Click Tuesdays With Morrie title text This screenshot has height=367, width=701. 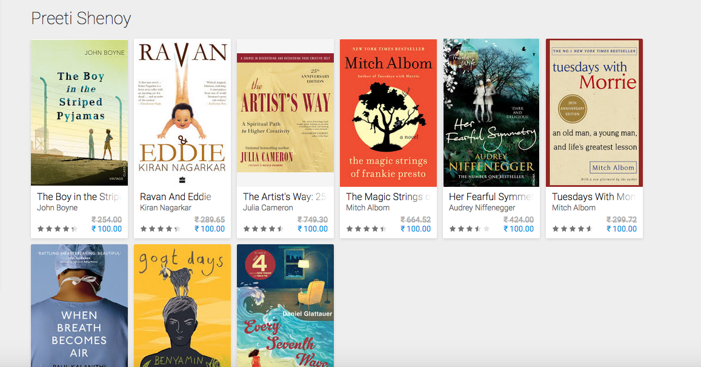click(x=594, y=196)
